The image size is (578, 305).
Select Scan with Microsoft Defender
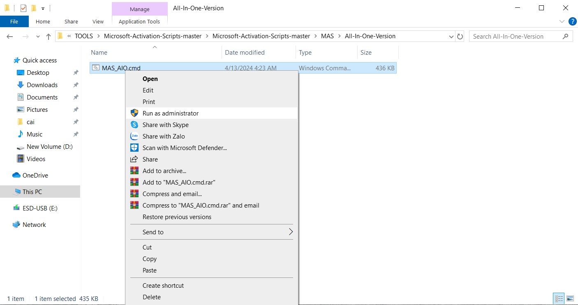pos(211,148)
